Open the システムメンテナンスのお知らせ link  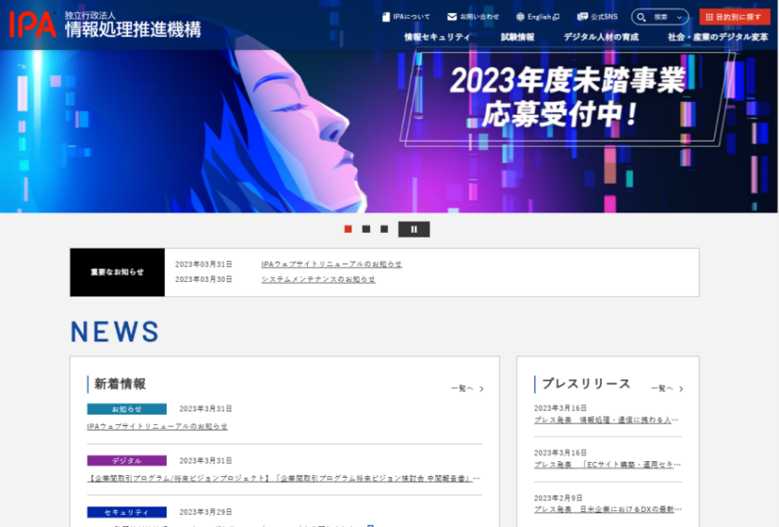(x=318, y=279)
